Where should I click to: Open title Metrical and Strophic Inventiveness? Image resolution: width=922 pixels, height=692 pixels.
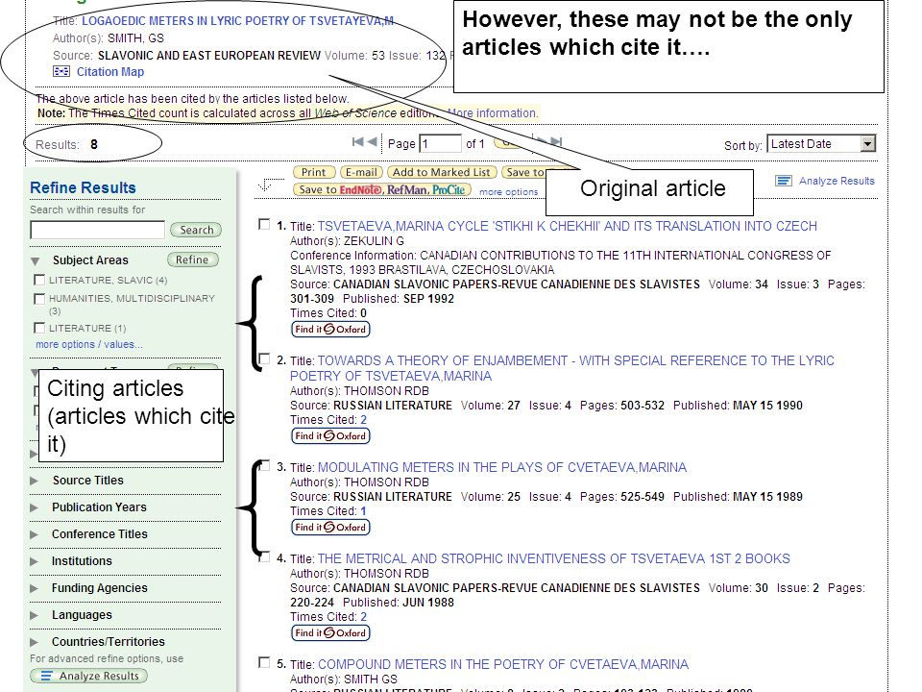pyautogui.click(x=554, y=558)
